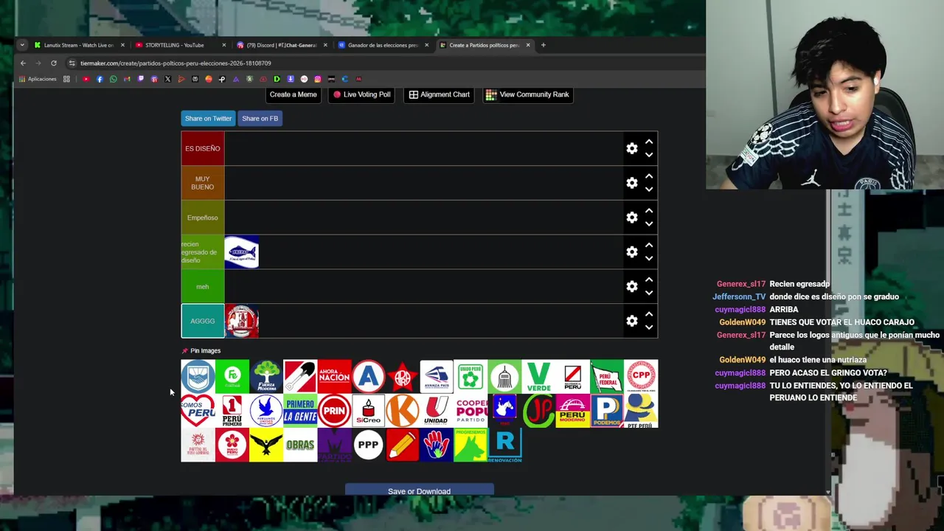
Task: Select the Perú Moderno bridge logo
Action: 572,411
